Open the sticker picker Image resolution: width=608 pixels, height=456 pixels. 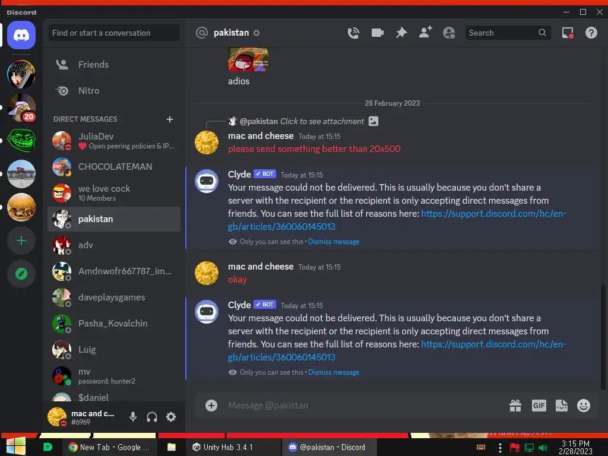pyautogui.click(x=562, y=406)
